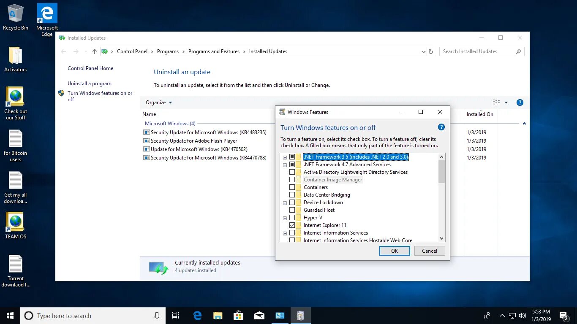This screenshot has width=577, height=324.
Task: Open Uninstall a program link
Action: (90, 84)
